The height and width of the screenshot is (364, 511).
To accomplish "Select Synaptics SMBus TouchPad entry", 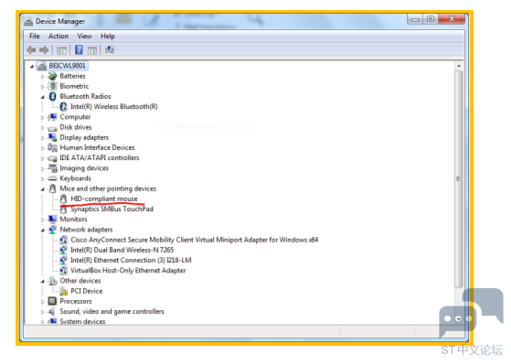I will point(112,209).
